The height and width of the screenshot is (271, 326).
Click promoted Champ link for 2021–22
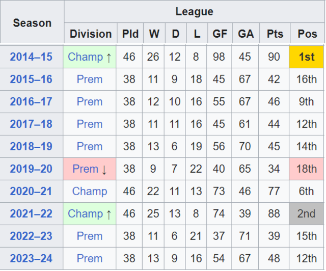pos(86,214)
